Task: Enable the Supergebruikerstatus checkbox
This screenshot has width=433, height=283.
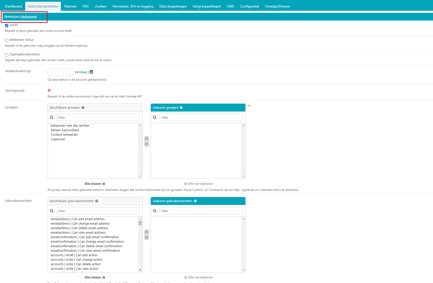Action: (x=7, y=55)
